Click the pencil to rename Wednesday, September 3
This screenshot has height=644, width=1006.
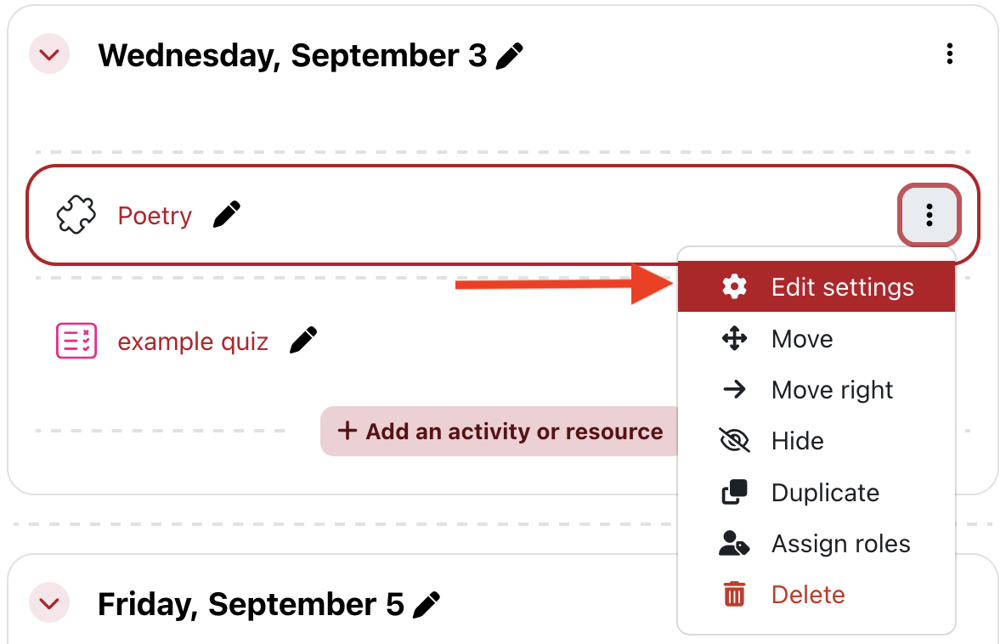[x=509, y=55]
